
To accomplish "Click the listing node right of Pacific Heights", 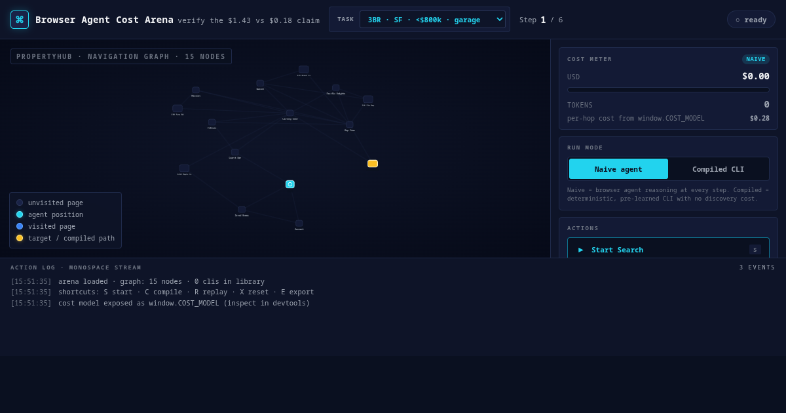I will click(368, 100).
